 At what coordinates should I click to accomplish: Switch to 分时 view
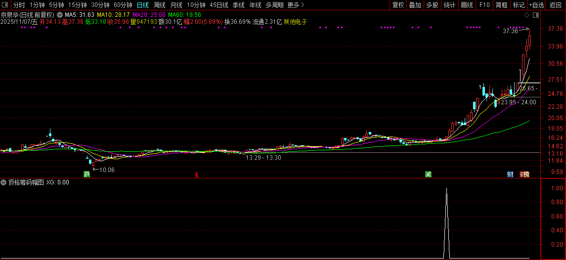tap(19, 5)
